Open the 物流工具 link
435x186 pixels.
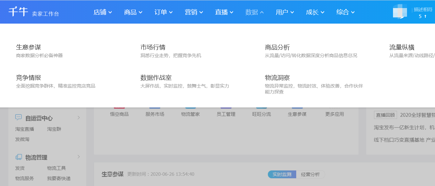57,168
